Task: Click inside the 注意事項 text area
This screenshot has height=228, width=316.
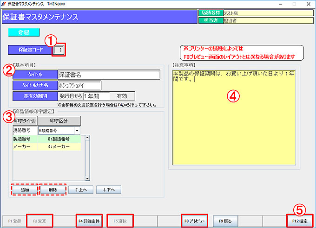Action: click(234, 118)
